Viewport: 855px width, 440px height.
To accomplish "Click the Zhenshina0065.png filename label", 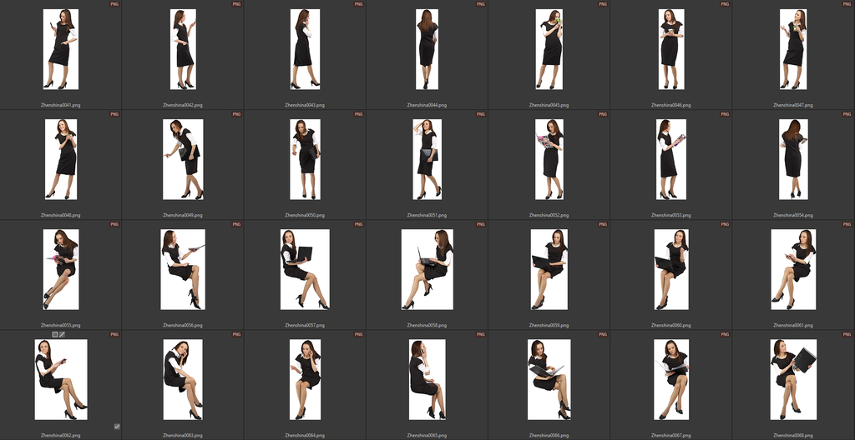I will (x=427, y=435).
